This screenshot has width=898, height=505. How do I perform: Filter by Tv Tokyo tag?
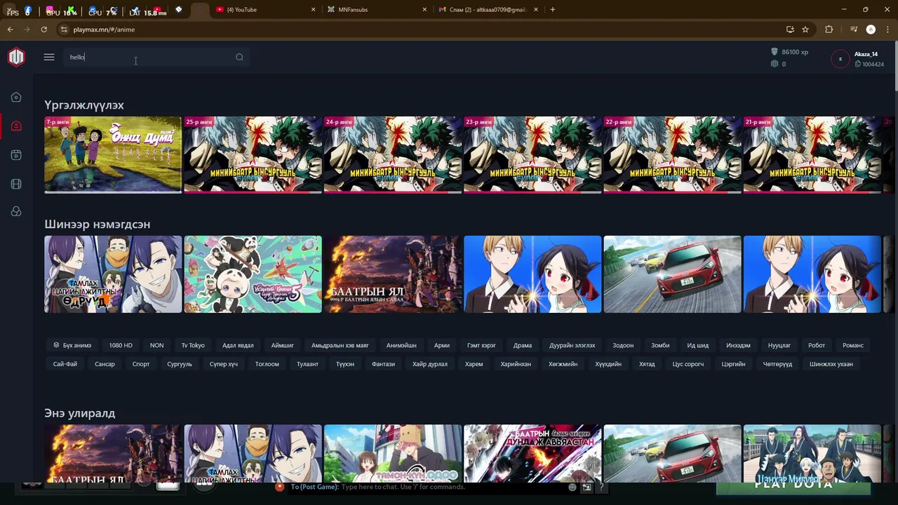pos(193,345)
